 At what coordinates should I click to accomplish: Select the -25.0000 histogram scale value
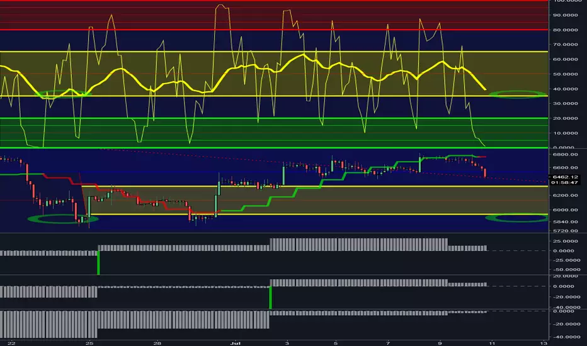[x=566, y=260]
